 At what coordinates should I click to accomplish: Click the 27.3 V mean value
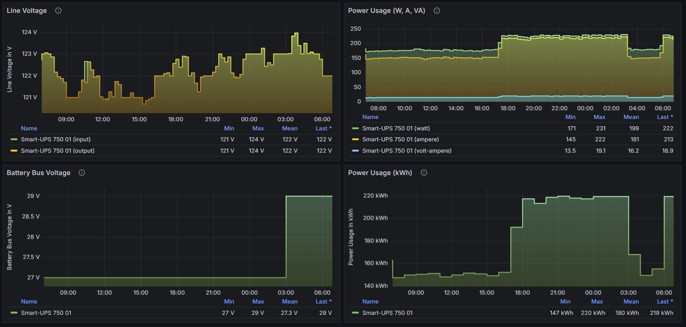click(x=289, y=313)
